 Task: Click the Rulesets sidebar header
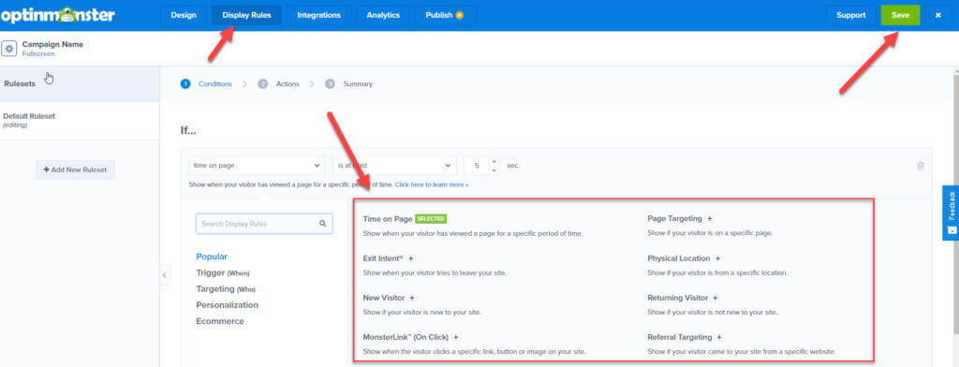pyautogui.click(x=80, y=84)
